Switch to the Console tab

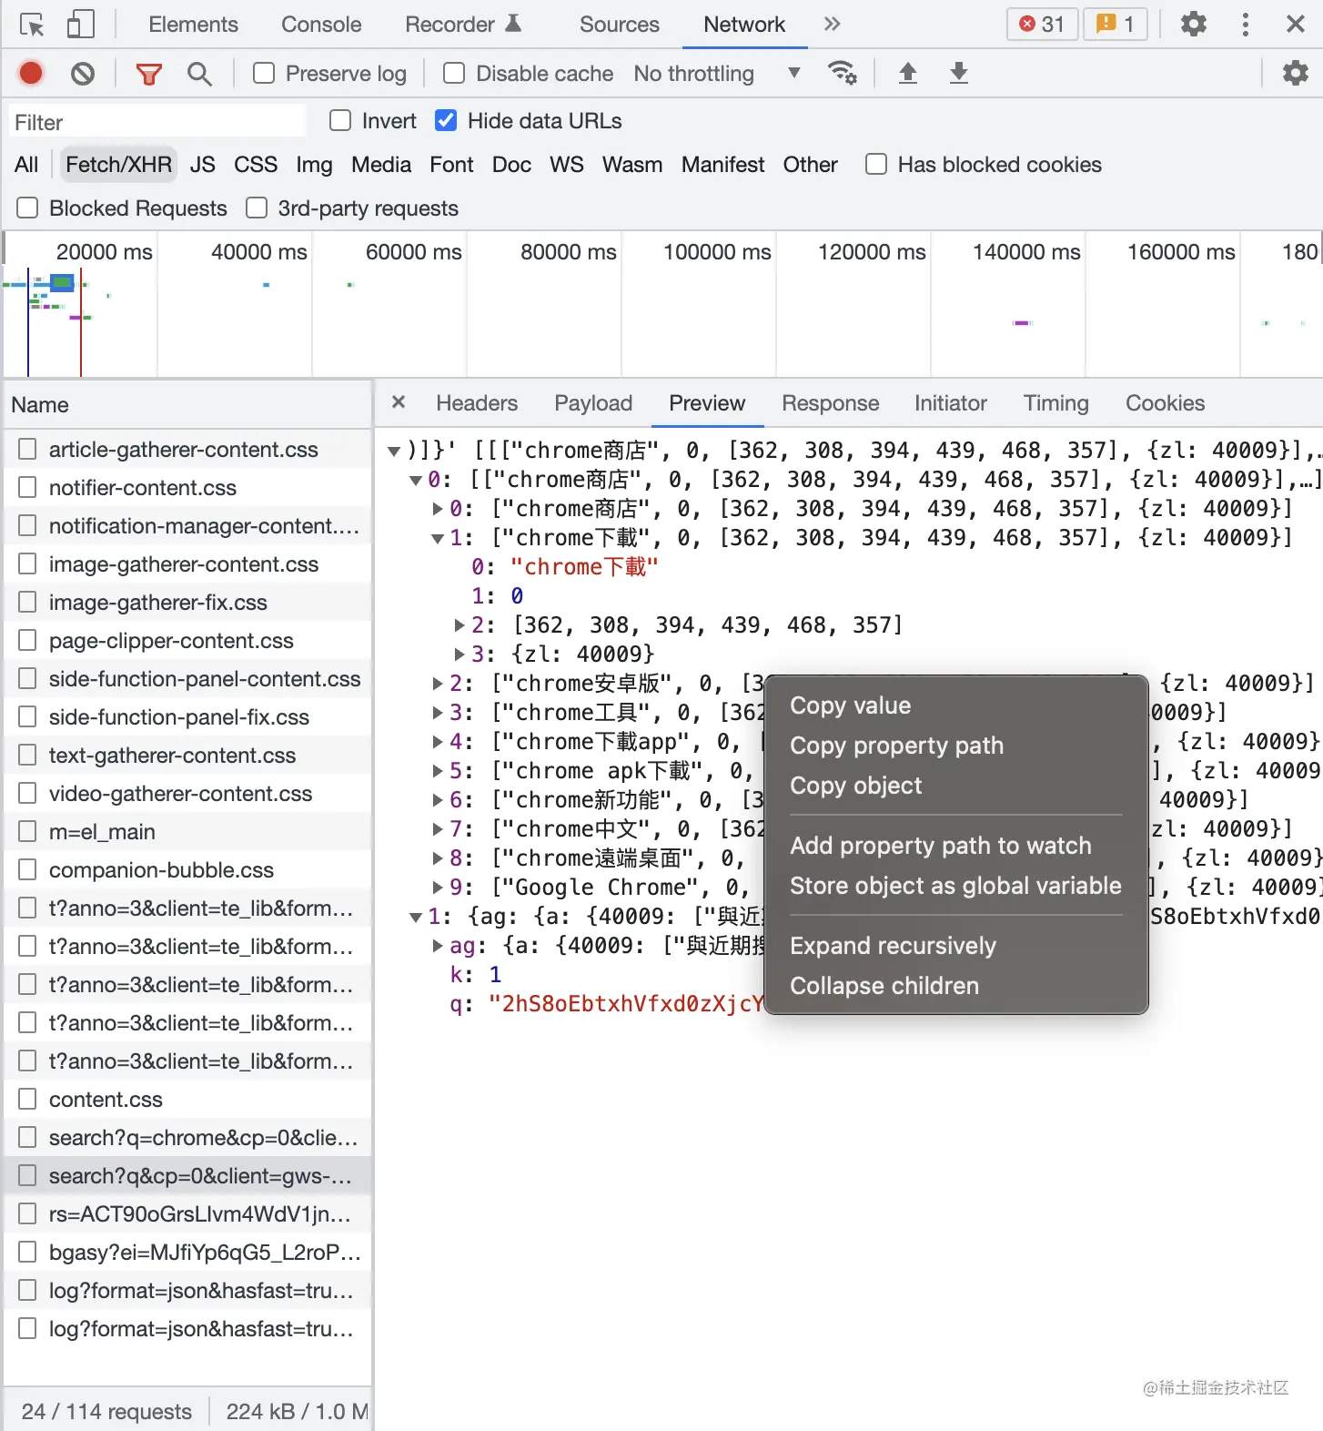pyautogui.click(x=321, y=25)
